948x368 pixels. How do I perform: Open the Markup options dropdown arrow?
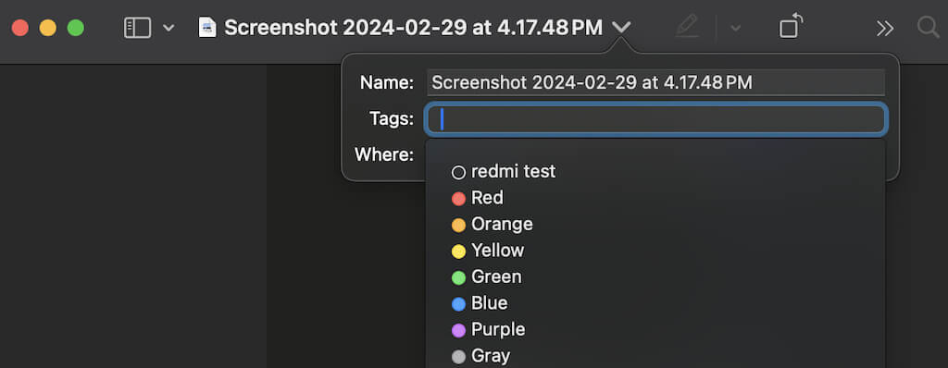[x=735, y=28]
